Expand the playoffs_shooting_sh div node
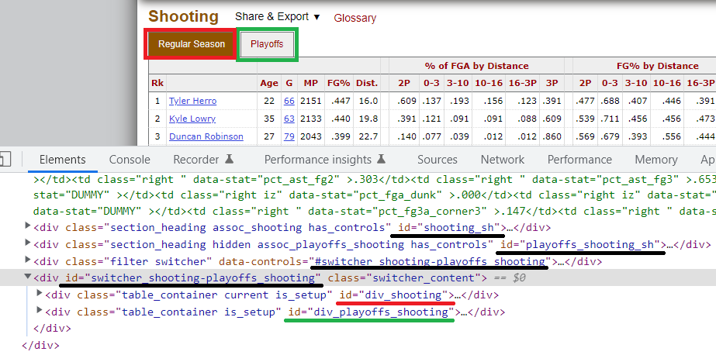Viewport: 716px width, 355px height. point(28,244)
